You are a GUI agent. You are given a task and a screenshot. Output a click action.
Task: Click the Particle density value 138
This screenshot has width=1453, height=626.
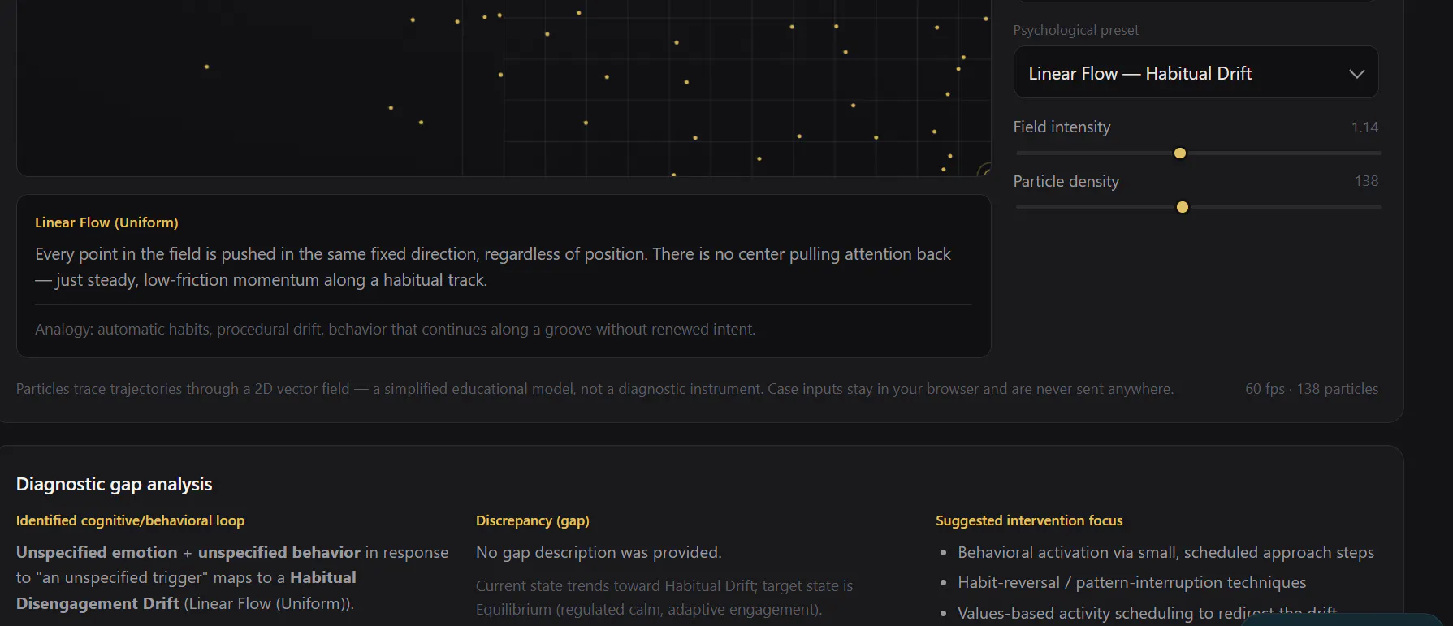pos(1366,181)
